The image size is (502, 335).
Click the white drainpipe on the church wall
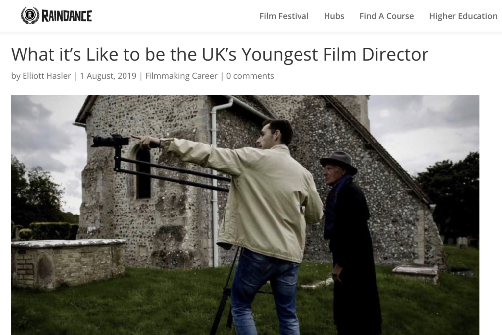click(x=215, y=182)
